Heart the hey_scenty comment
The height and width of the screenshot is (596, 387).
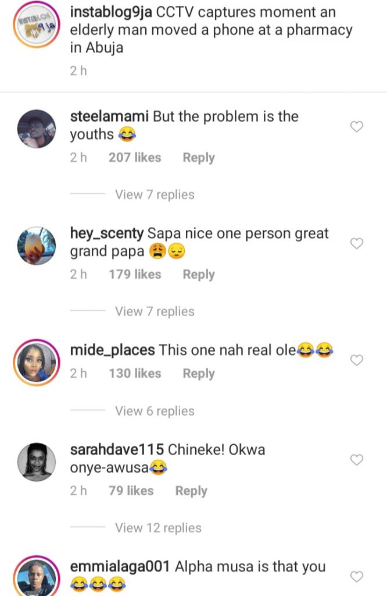point(357,243)
